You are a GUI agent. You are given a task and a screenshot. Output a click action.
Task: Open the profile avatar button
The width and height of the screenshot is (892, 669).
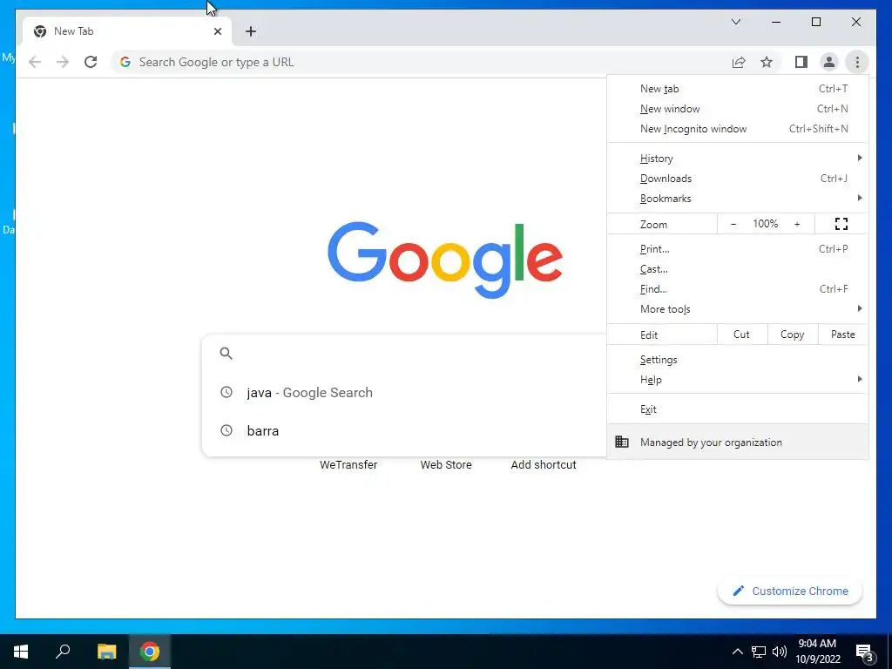829,62
